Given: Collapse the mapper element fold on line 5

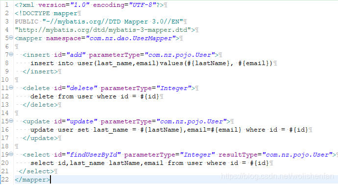Looking at the screenshot, I should pyautogui.click(x=11, y=38).
